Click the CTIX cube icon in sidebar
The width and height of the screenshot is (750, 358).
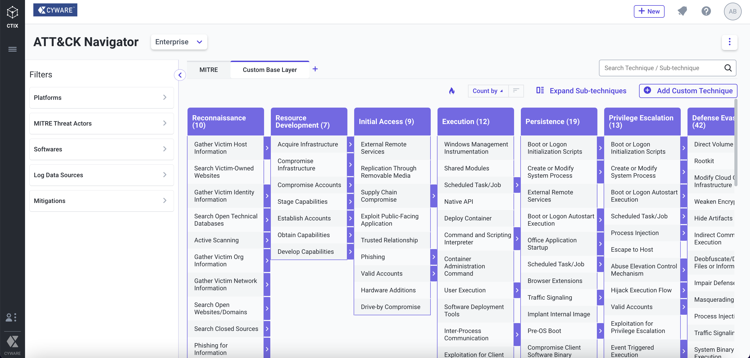pyautogui.click(x=12, y=12)
